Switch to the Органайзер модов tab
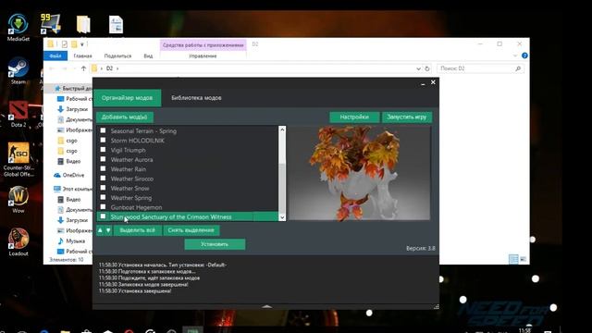 click(x=128, y=98)
